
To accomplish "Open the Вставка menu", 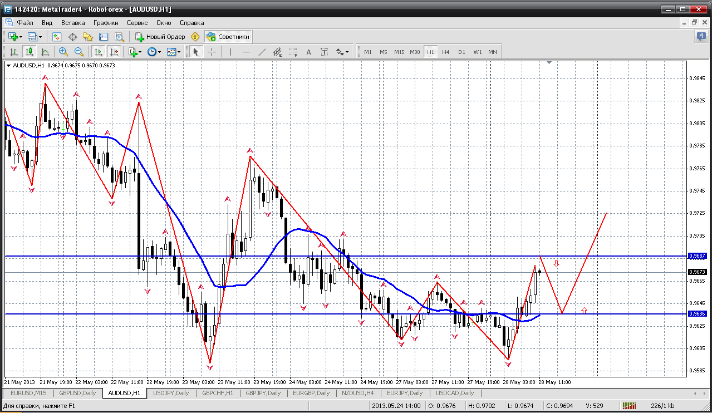I will coord(73,23).
